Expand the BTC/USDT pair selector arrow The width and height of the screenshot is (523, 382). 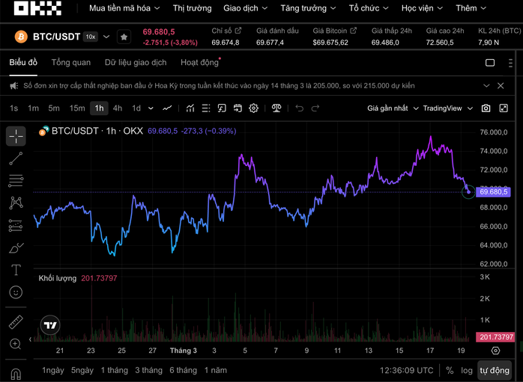coord(106,37)
